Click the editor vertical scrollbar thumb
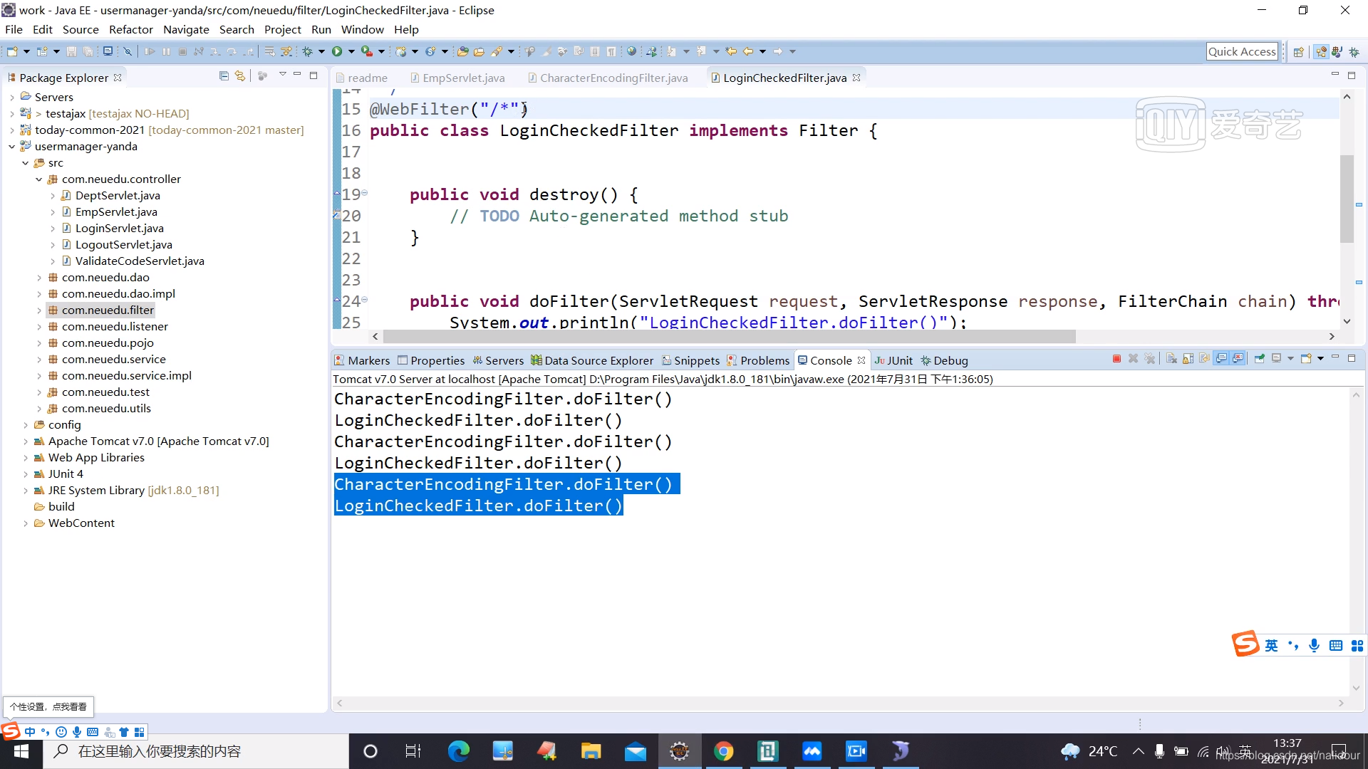The height and width of the screenshot is (769, 1368). [x=1347, y=199]
